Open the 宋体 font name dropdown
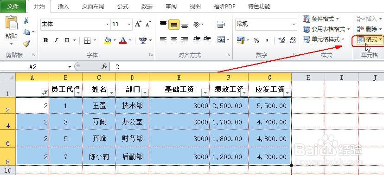 coord(107,24)
